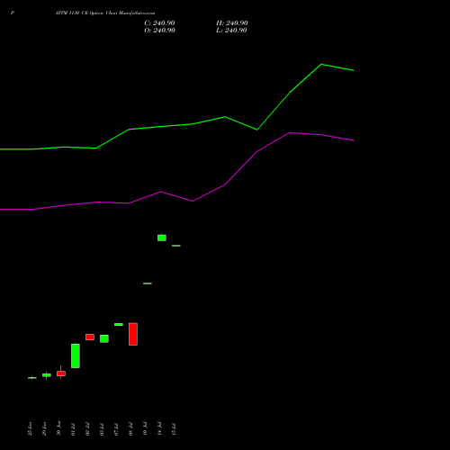Click the peak of the purple line
Viewport: 450px width, 450px height.
point(290,132)
